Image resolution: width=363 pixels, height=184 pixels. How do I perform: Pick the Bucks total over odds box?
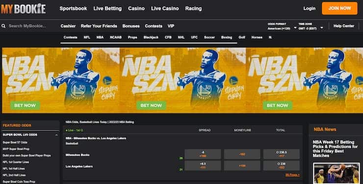281,155
